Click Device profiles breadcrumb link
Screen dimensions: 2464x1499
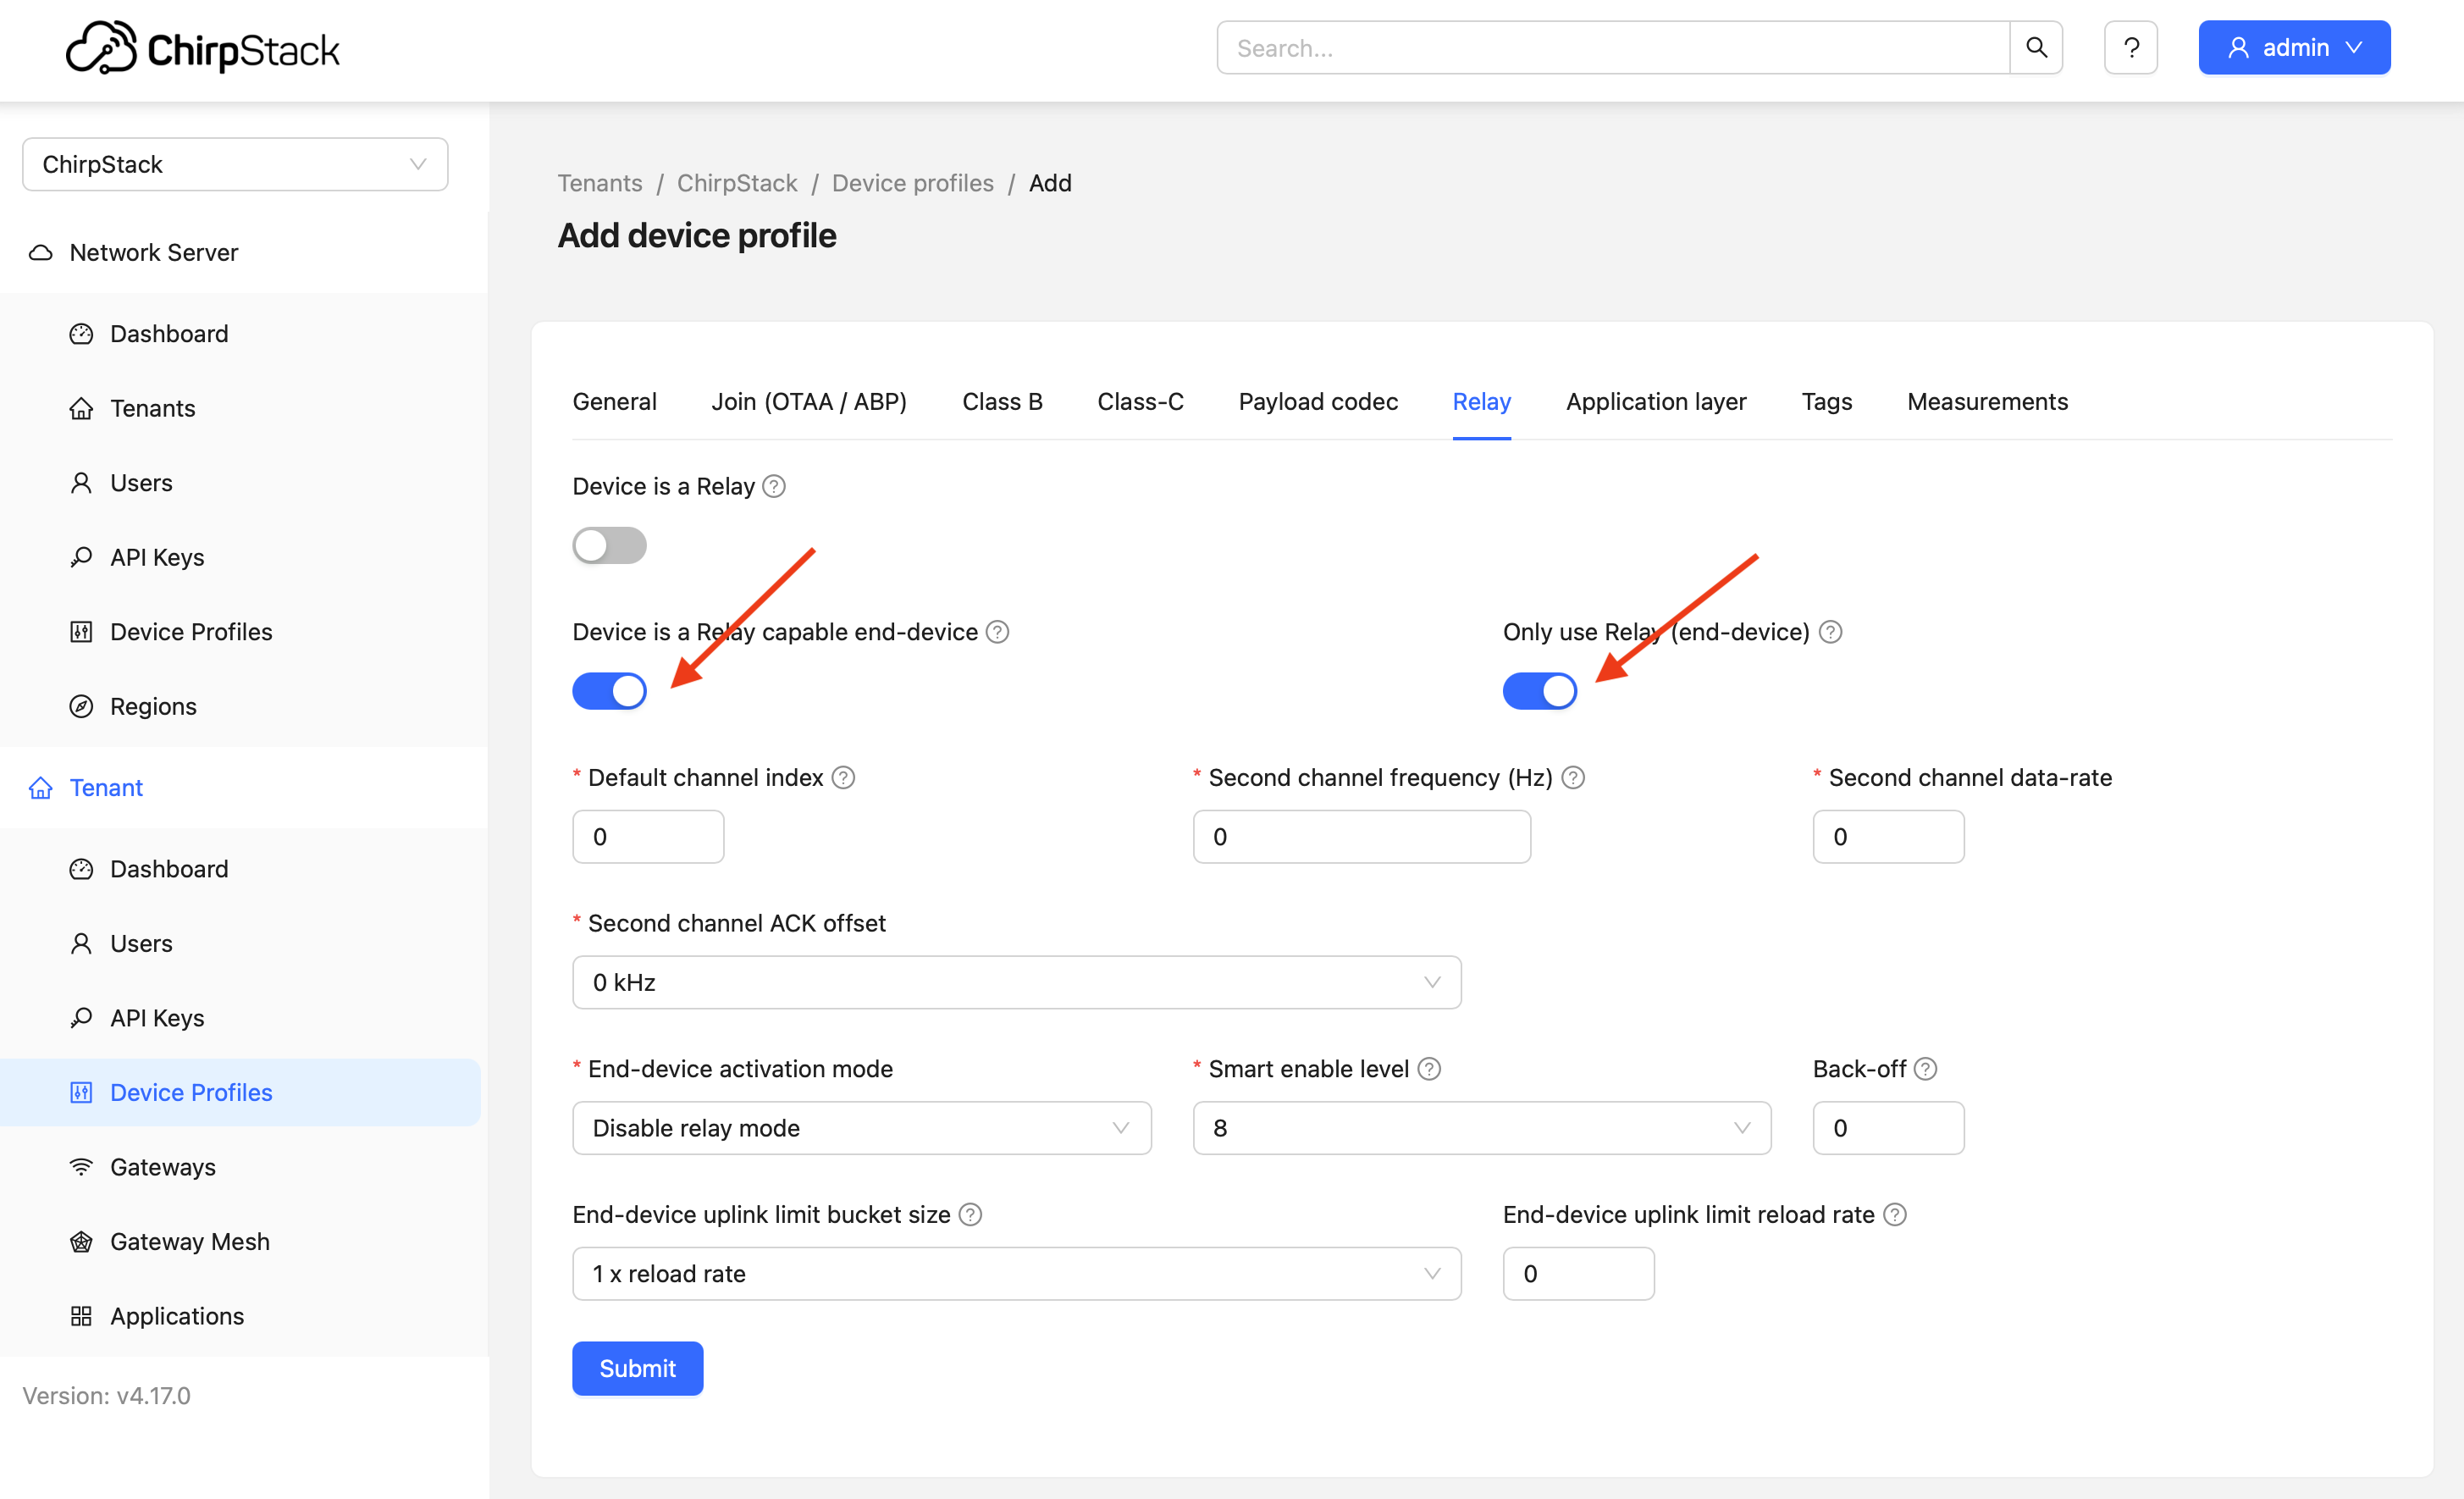click(912, 183)
